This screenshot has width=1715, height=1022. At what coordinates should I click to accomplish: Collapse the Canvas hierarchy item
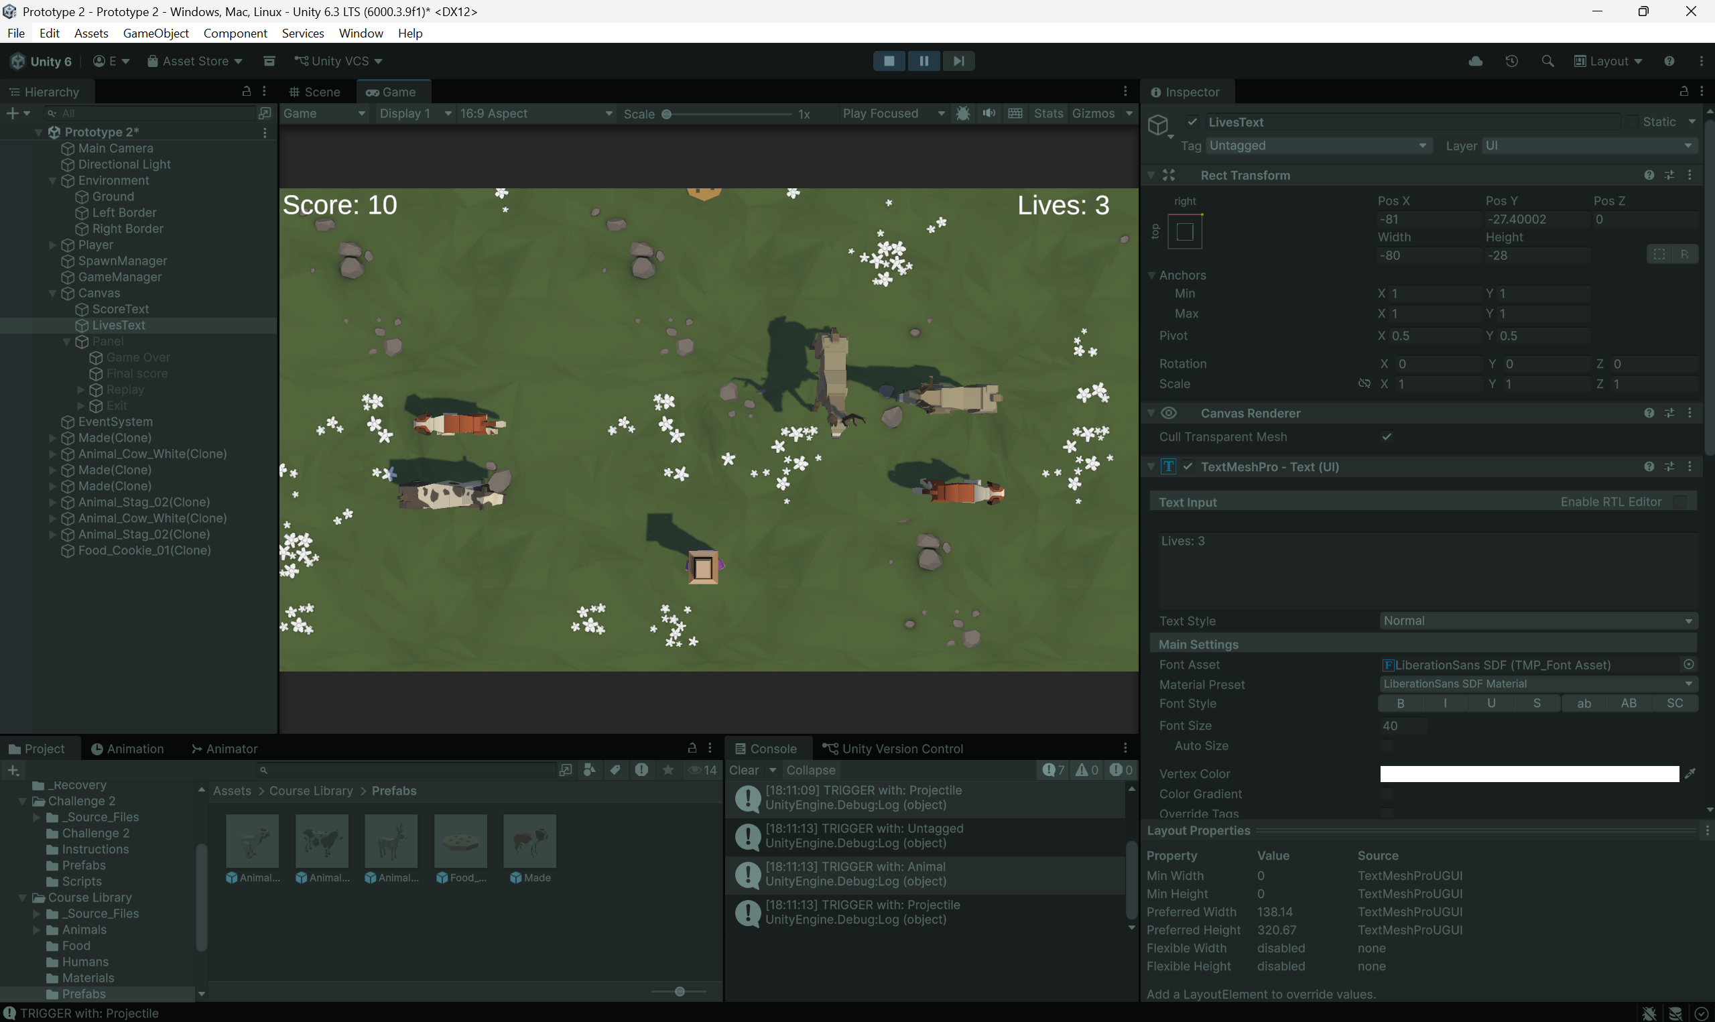(x=52, y=294)
